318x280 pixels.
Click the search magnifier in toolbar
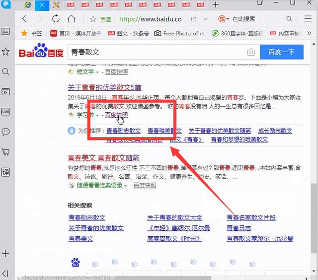pos(289,19)
